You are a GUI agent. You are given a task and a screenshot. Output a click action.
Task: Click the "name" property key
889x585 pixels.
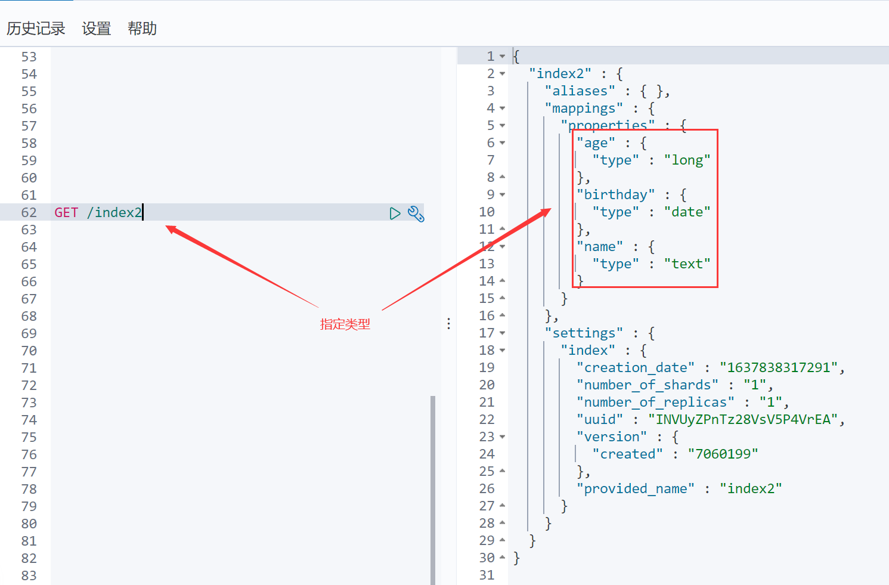(x=600, y=247)
